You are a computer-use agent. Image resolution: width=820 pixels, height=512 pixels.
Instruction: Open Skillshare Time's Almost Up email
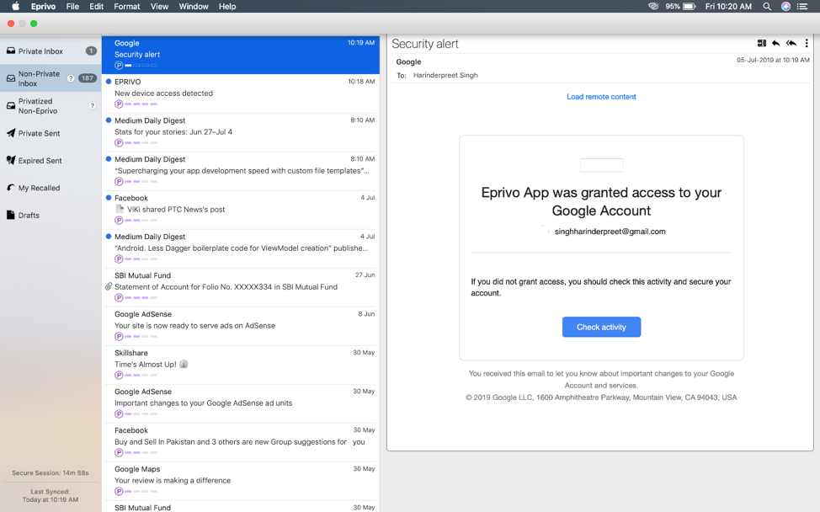click(241, 365)
